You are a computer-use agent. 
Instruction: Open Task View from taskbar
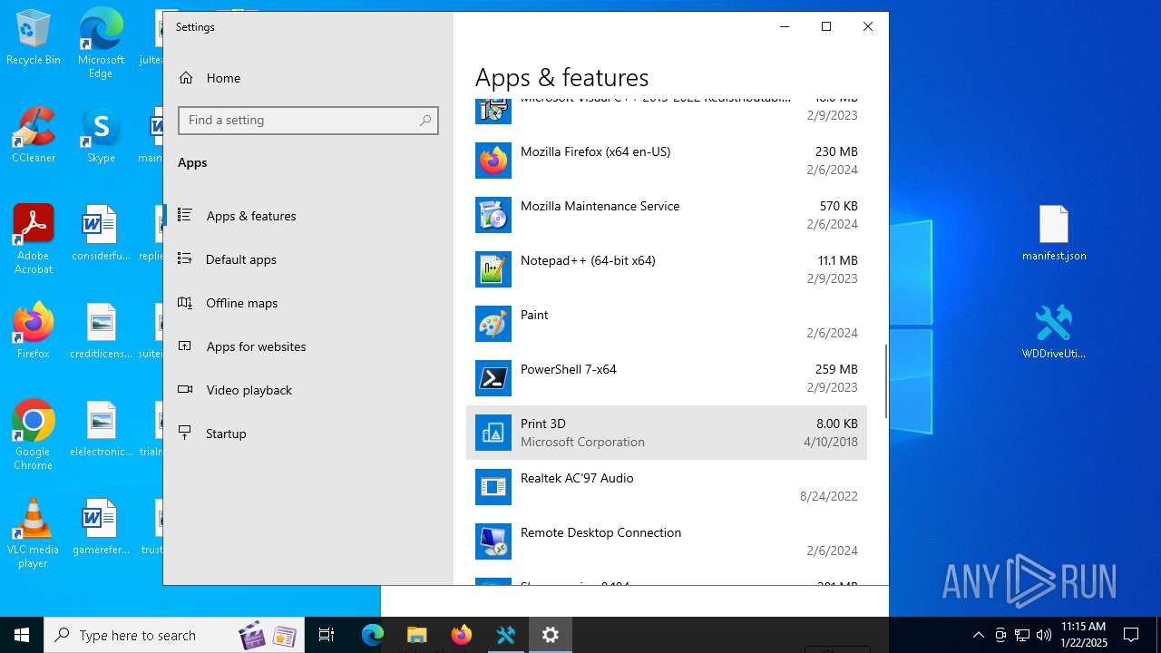pyautogui.click(x=327, y=635)
